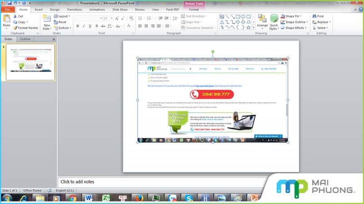This screenshot has width=364, height=204.
Task: Insert a New Slide
Action: tap(47, 23)
